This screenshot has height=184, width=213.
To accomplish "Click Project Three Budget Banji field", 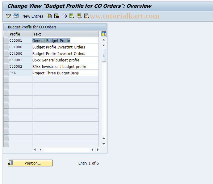I will click(x=65, y=73).
